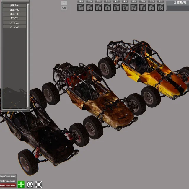This screenshot has height=189, width=189.
Task: Click 保存 above clapperboard 6
Action: (x=125, y=1)
